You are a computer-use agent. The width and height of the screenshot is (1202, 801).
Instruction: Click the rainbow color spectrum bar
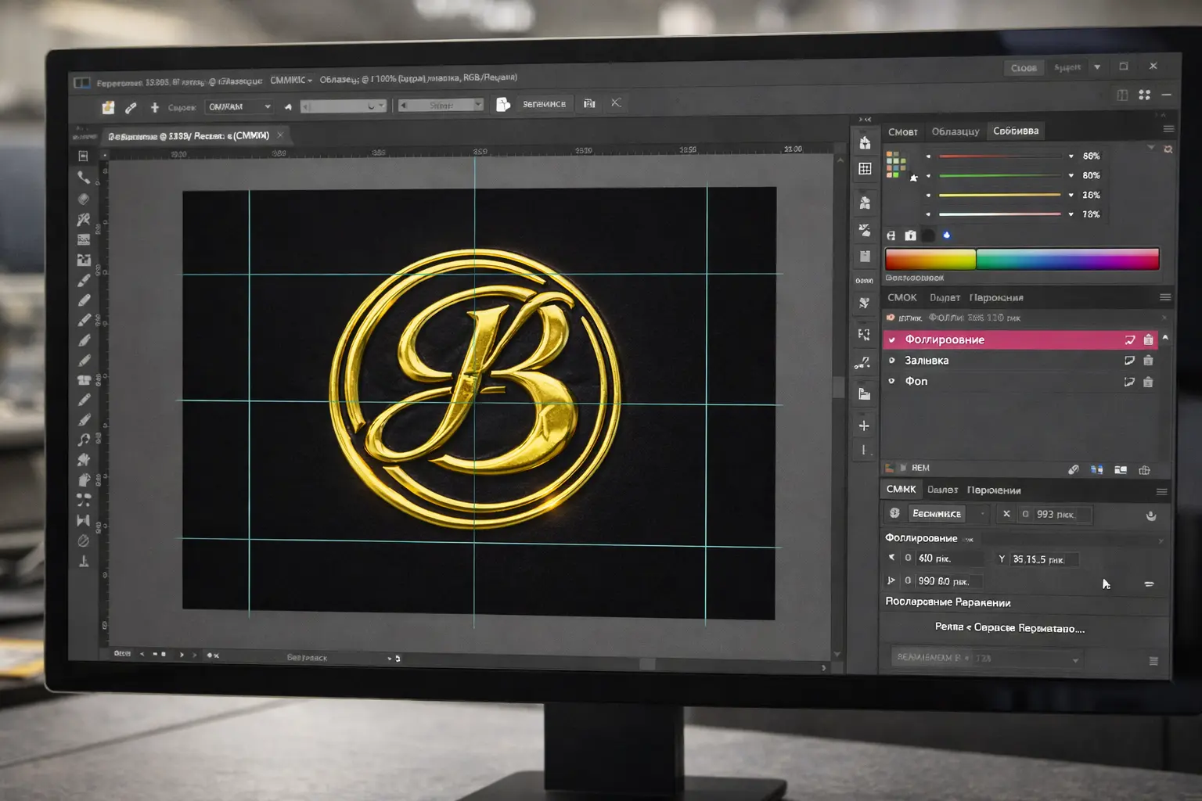tap(1021, 259)
